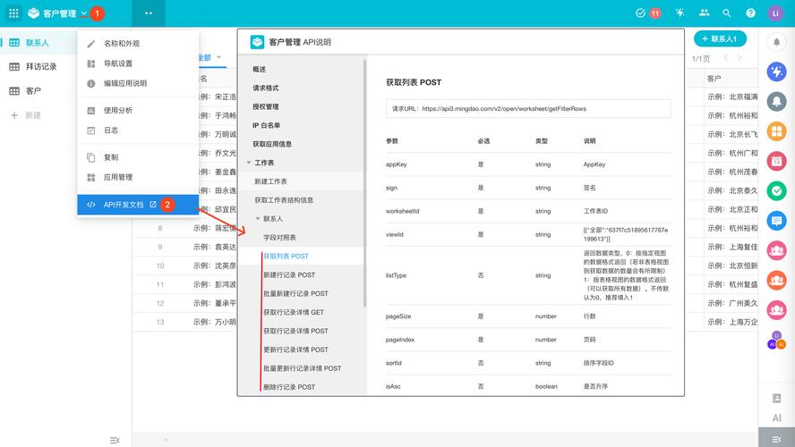This screenshot has height=447, width=795.
Task: Select API开发文档 in the app menu
Action: tap(123, 205)
